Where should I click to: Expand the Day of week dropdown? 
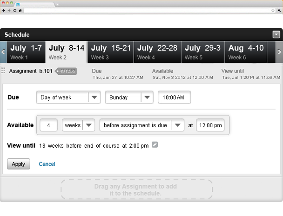coord(94,98)
